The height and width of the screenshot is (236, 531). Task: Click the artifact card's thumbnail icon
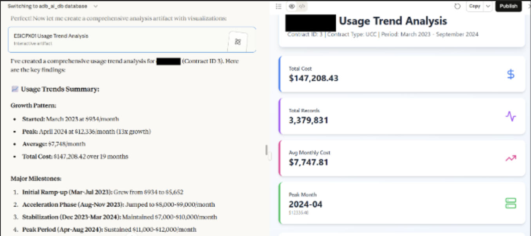coord(237,41)
